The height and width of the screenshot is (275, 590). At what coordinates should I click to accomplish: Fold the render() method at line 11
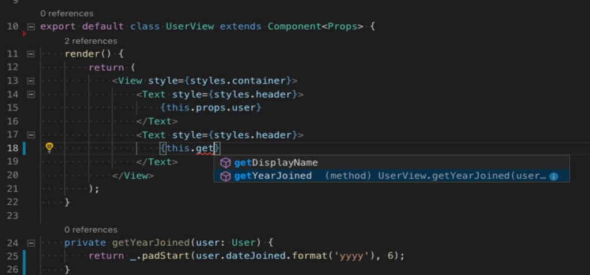coord(31,54)
